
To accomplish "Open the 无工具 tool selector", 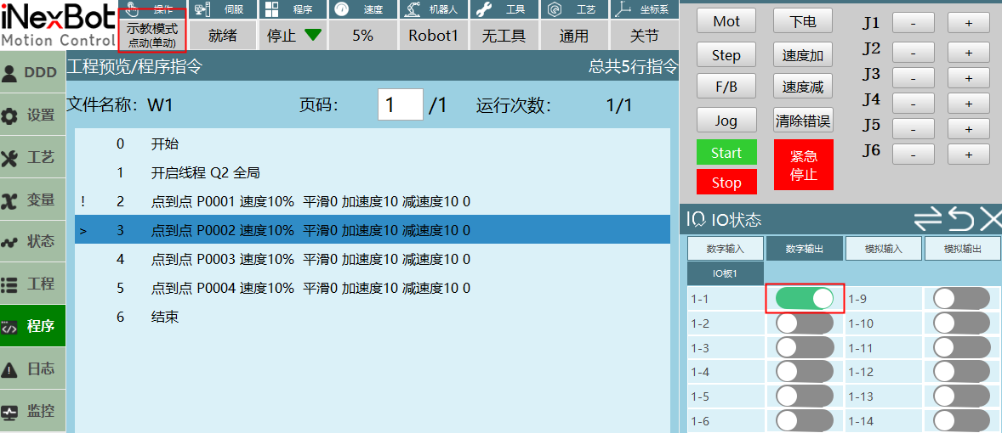I will coord(504,36).
